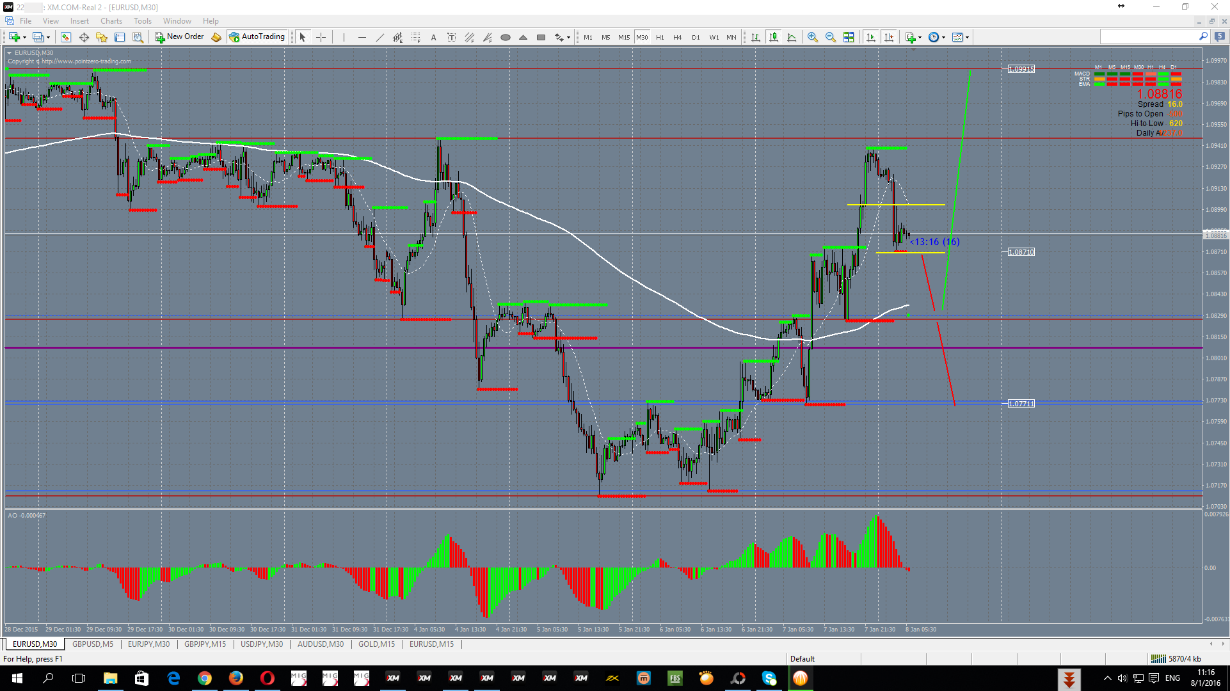
Task: Click the Zoom Out magnifier icon
Action: tap(830, 37)
